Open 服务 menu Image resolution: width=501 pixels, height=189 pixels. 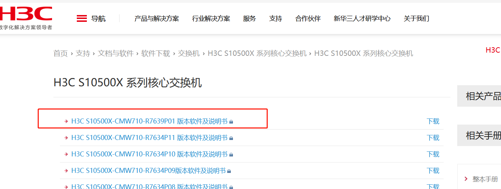tap(249, 19)
